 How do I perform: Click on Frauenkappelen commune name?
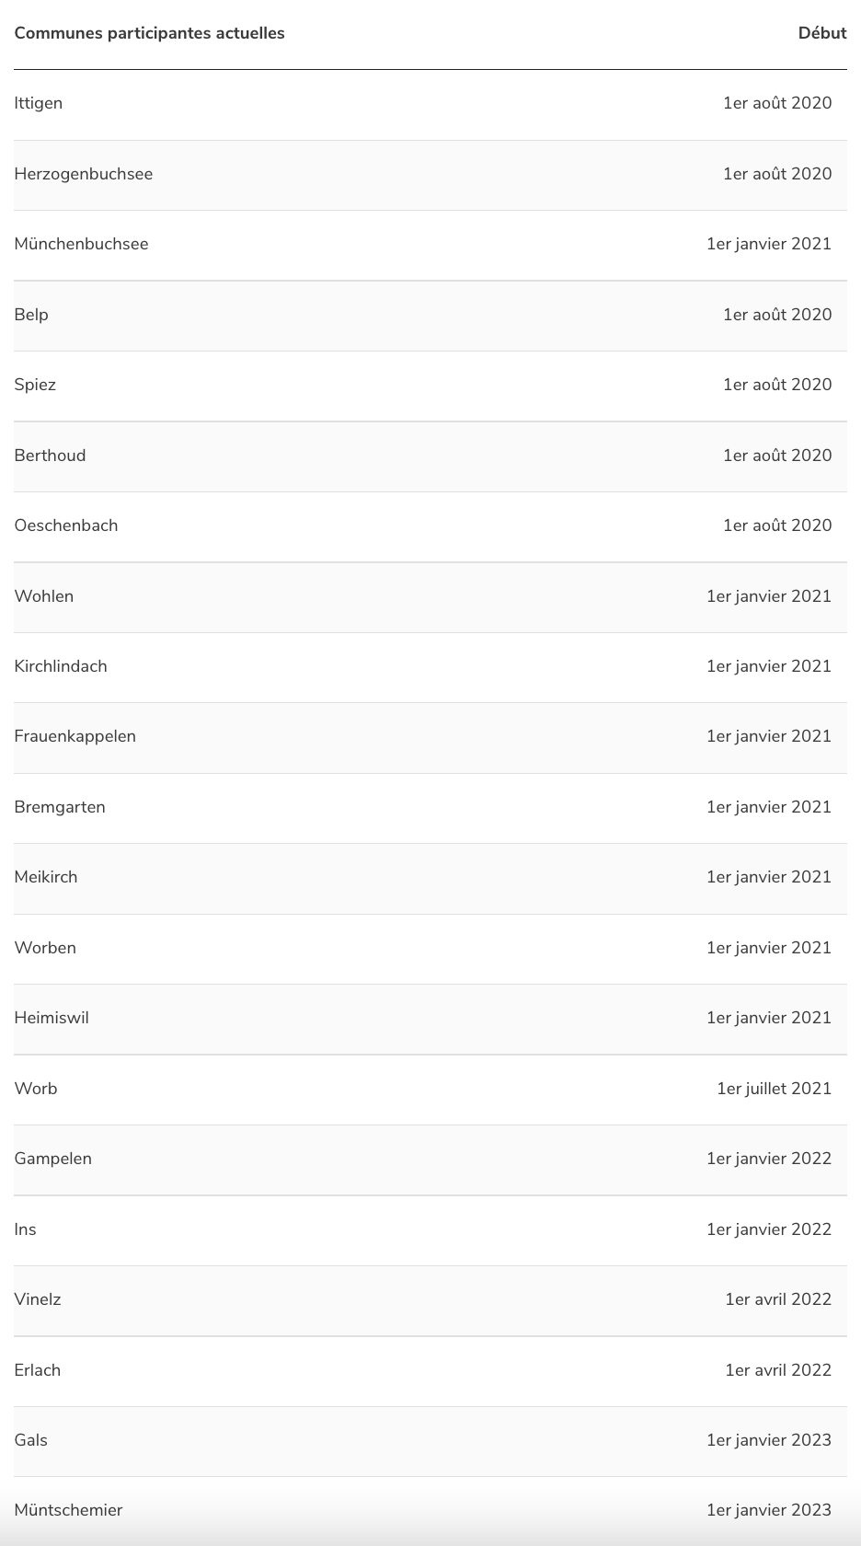tap(75, 736)
